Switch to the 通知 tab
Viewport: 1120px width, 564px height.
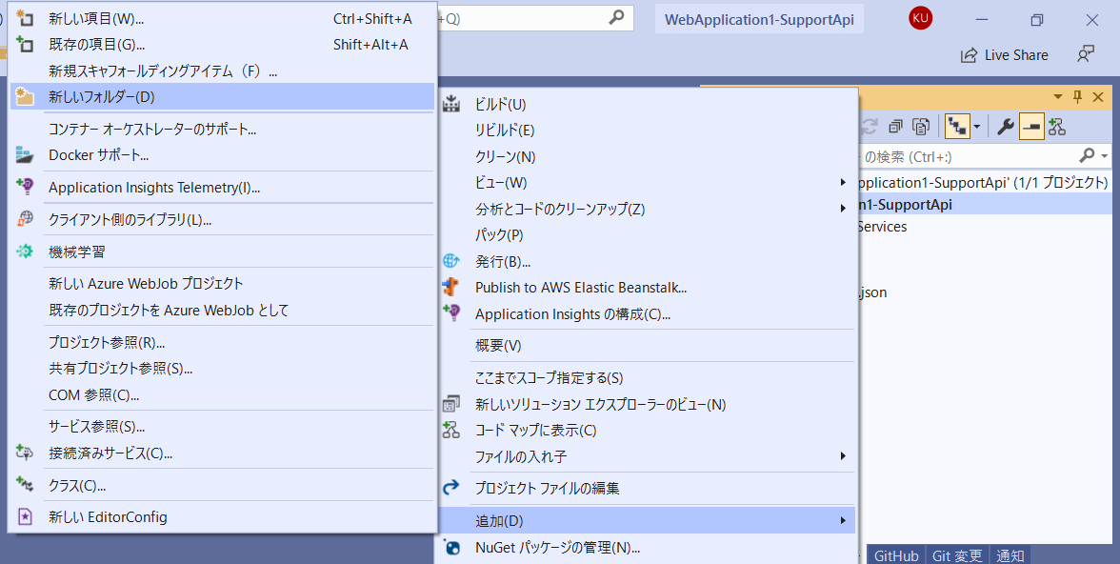[1010, 555]
